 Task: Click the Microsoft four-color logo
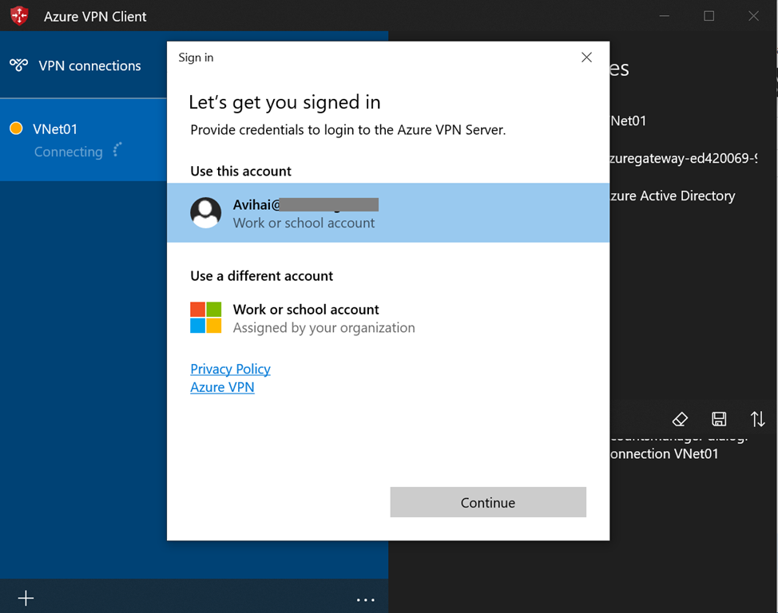(x=206, y=318)
